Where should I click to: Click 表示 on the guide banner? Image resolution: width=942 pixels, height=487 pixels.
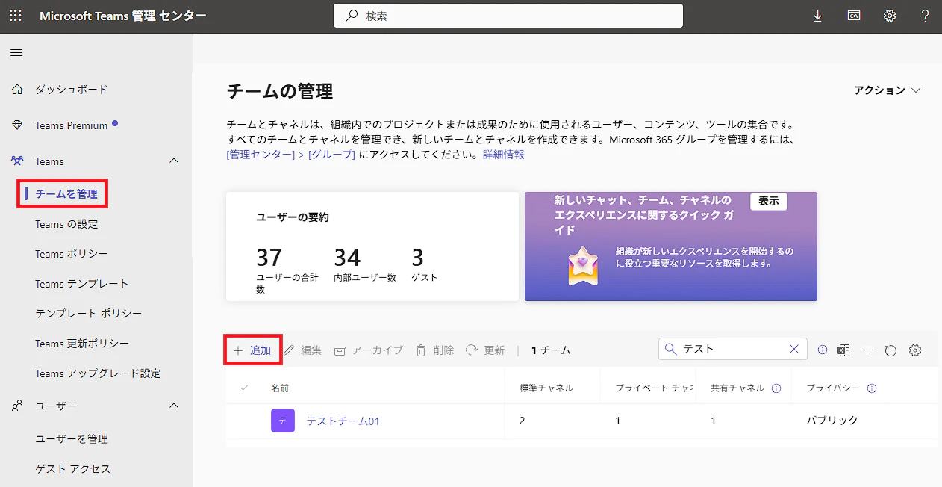pyautogui.click(x=769, y=201)
